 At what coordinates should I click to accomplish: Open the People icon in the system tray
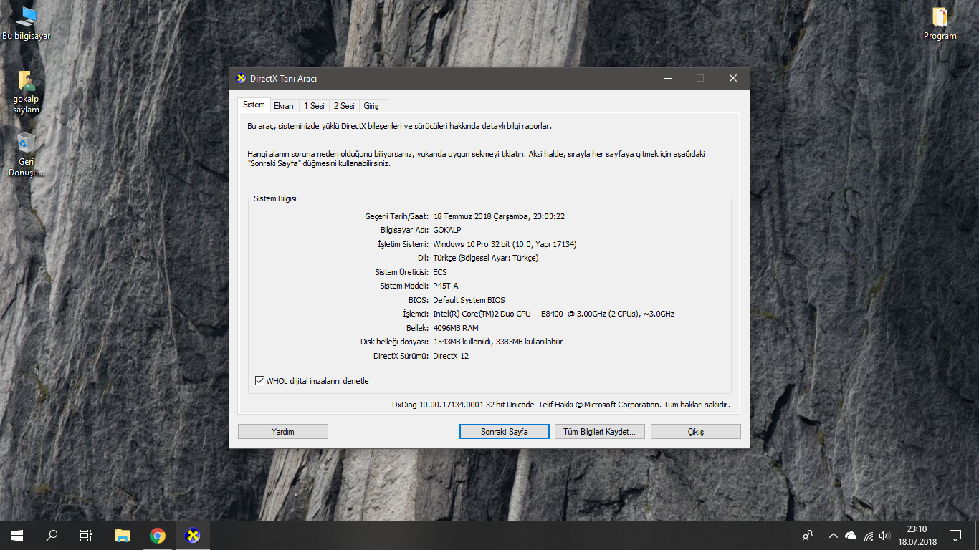(808, 536)
